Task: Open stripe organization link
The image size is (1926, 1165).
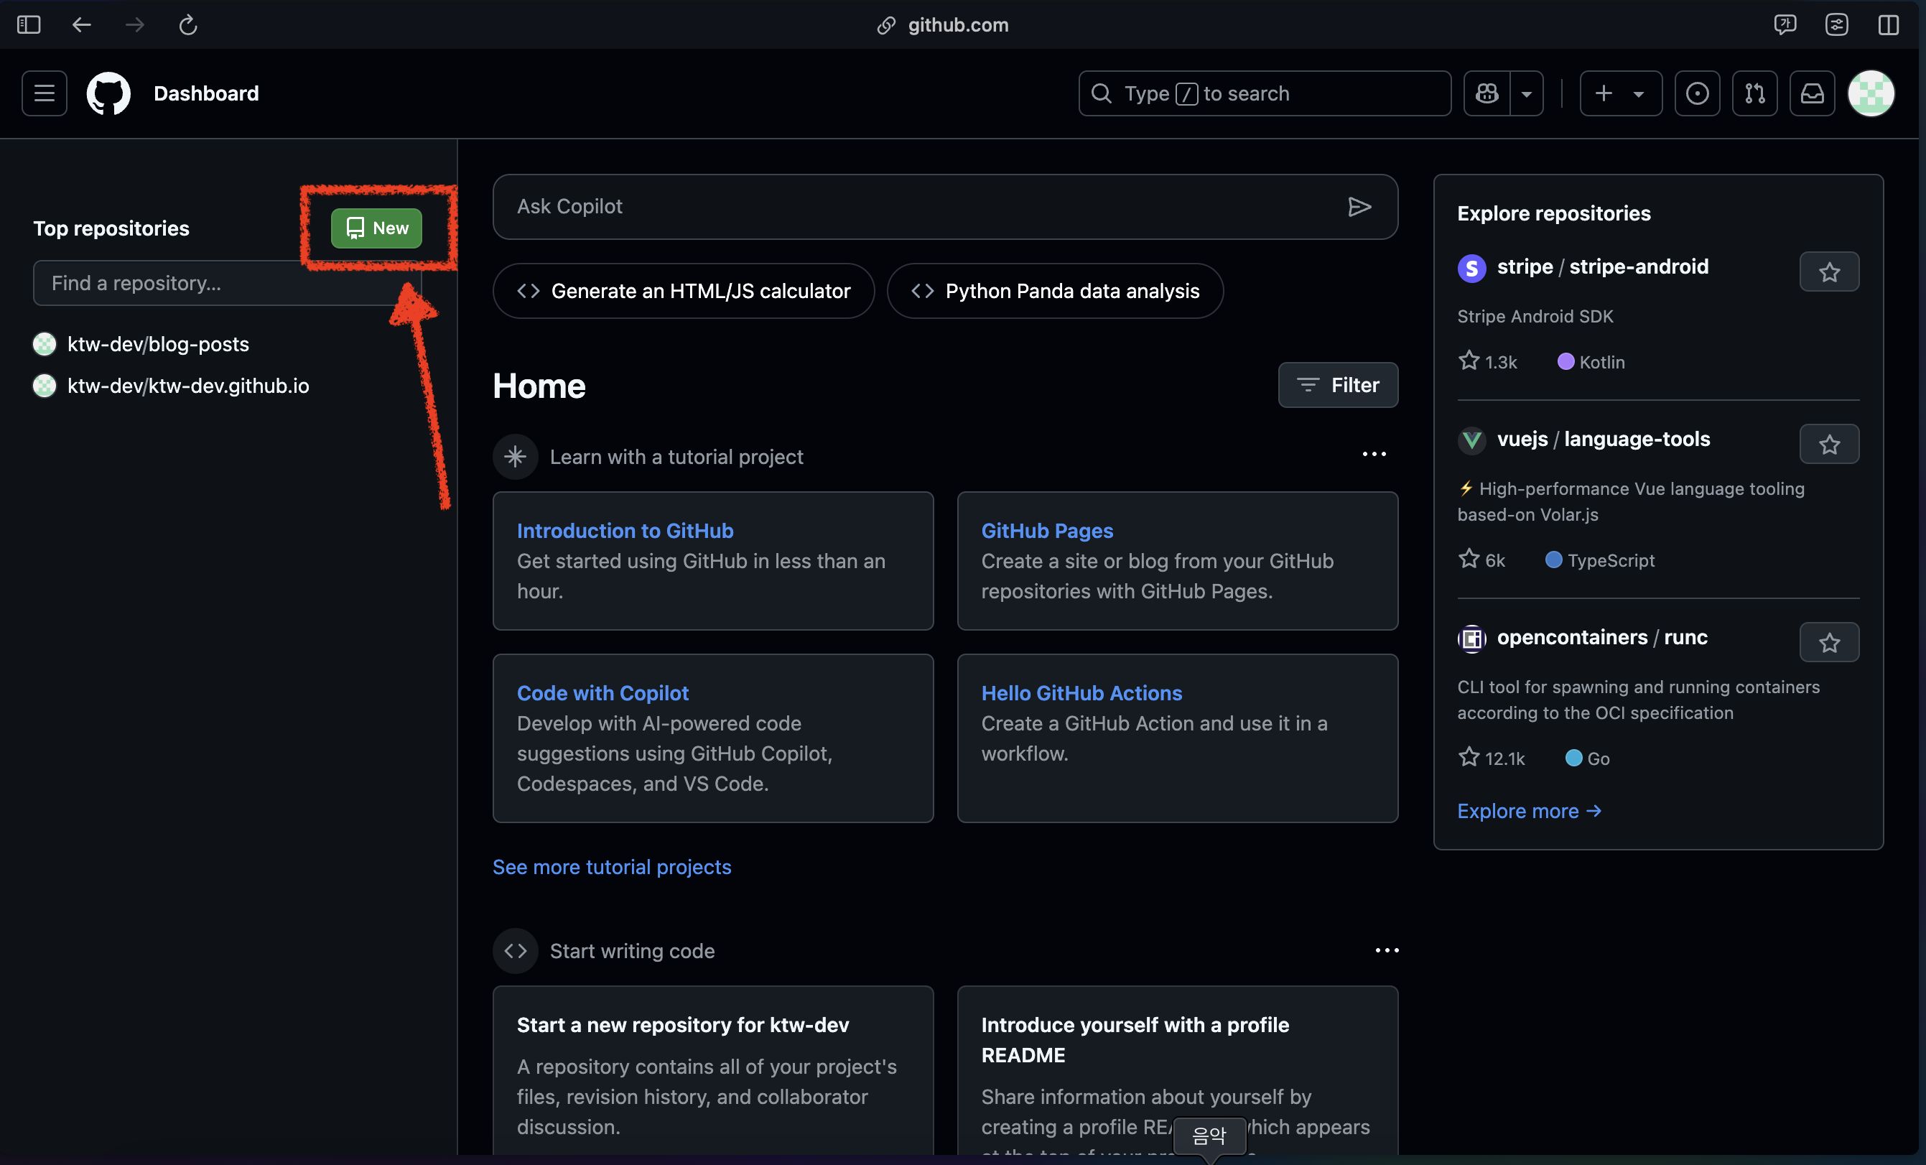Action: tap(1525, 266)
